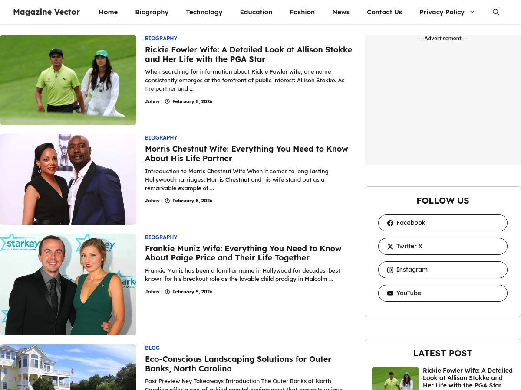The height and width of the screenshot is (390, 521).
Task: Open the search magnifier icon
Action: (x=496, y=12)
